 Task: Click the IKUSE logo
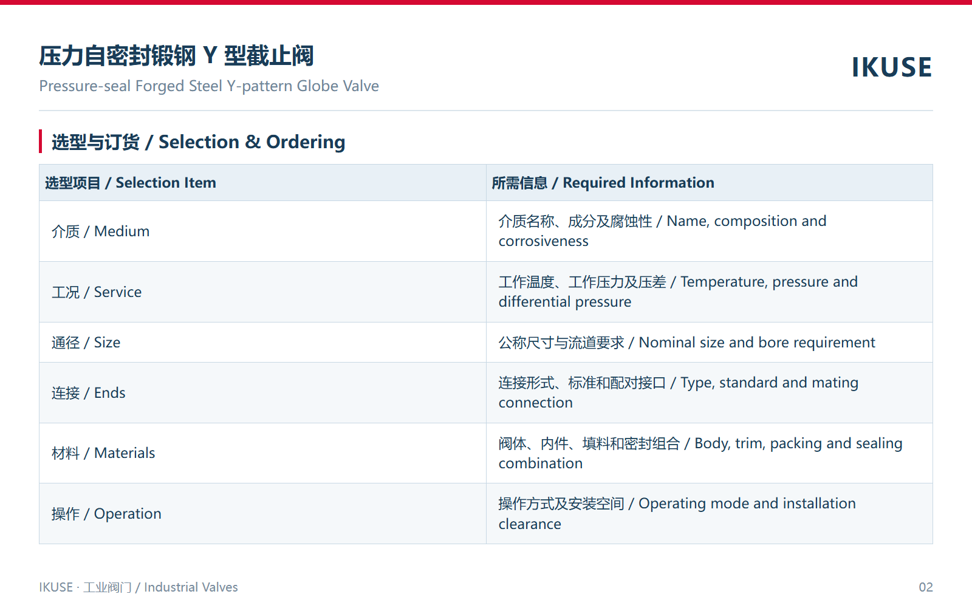click(891, 67)
